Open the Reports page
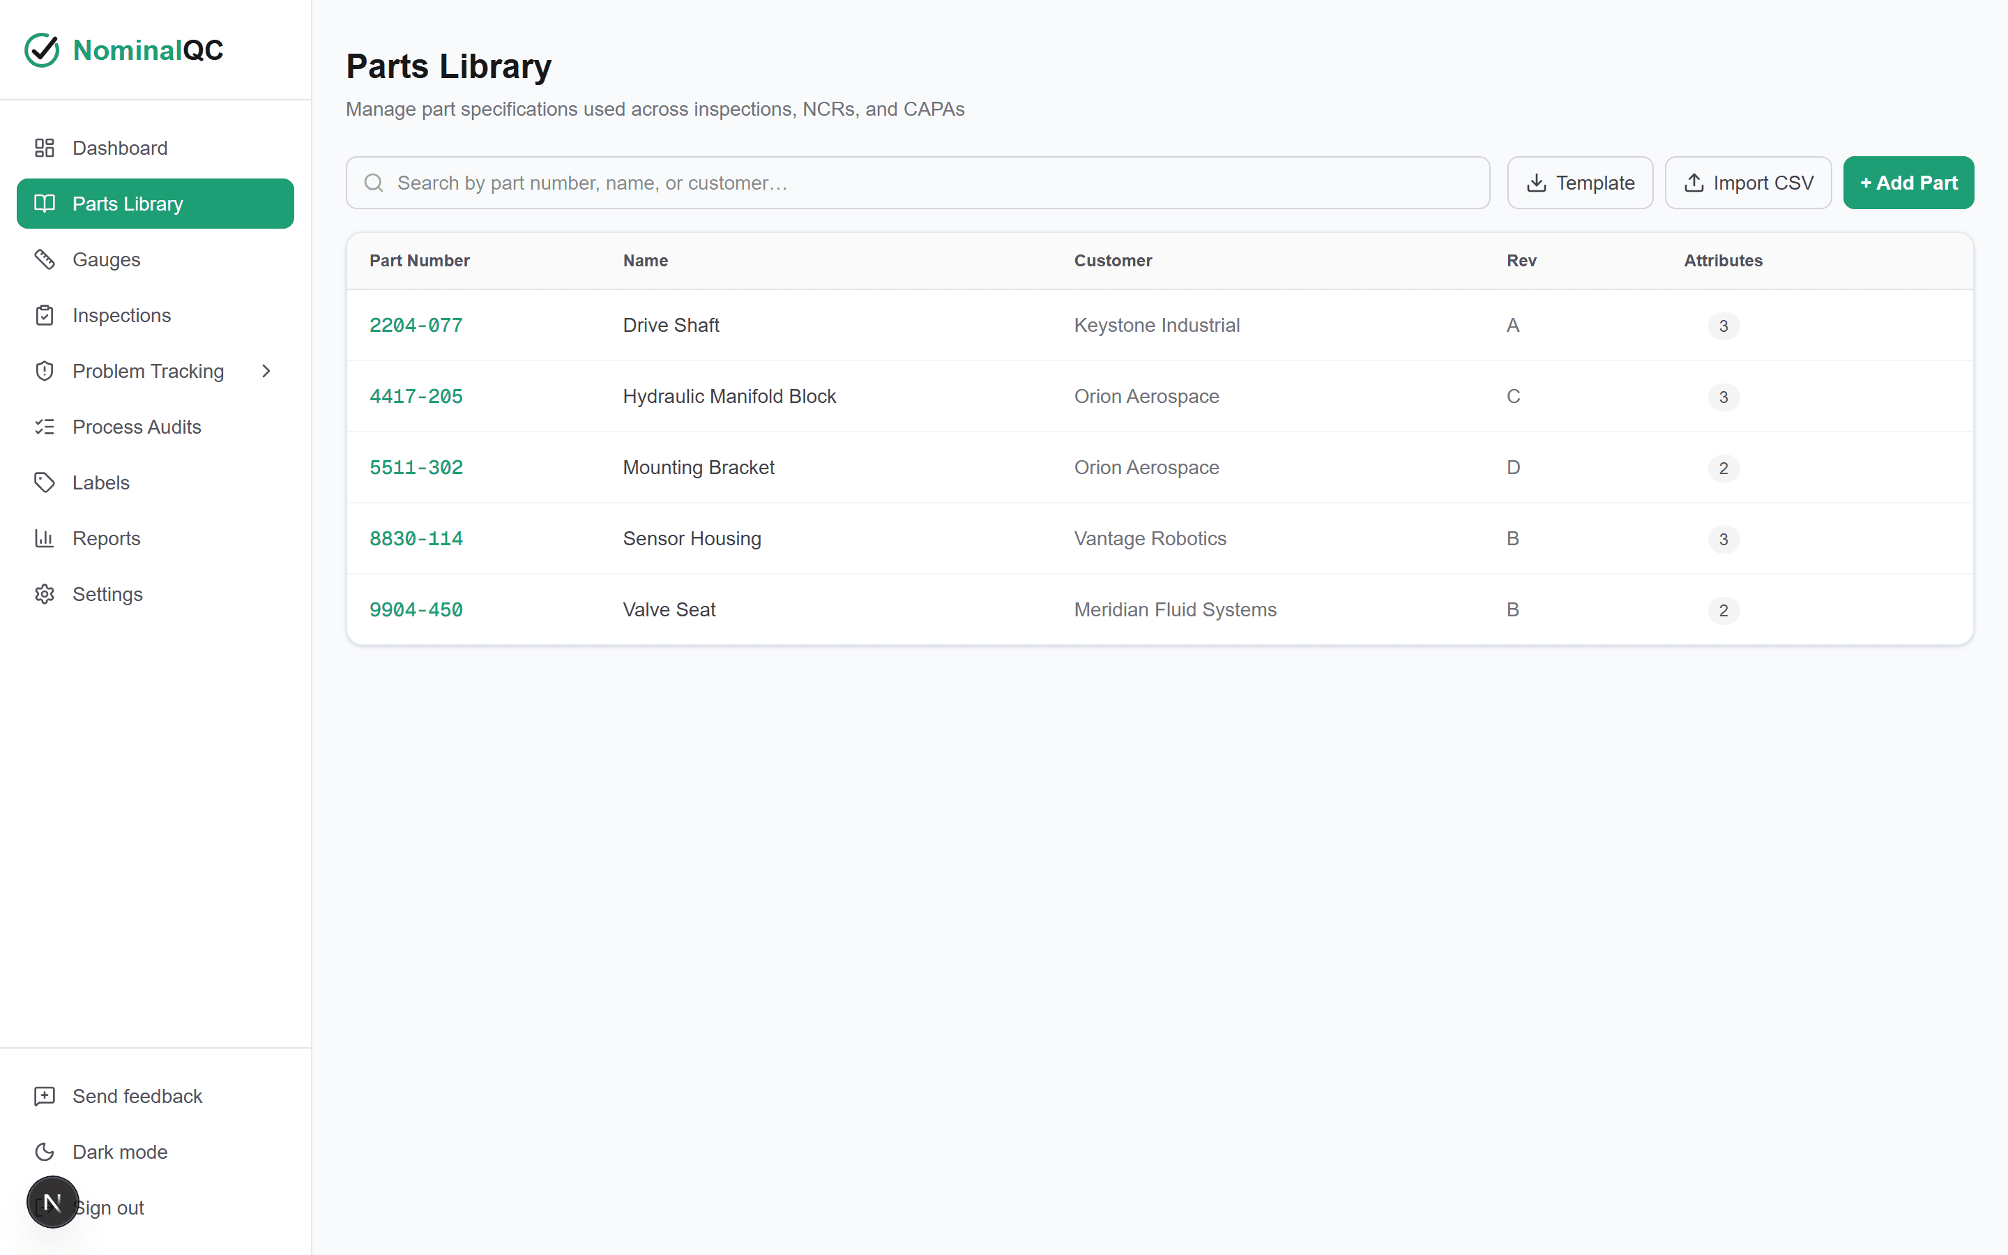This screenshot has width=2008, height=1255. [x=155, y=538]
